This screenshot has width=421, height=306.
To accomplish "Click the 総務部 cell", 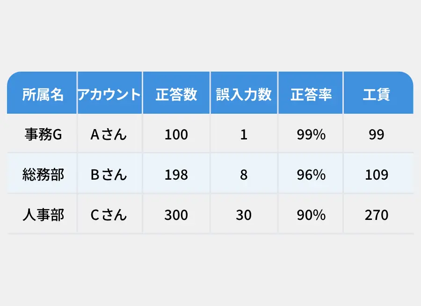I will (x=42, y=174).
